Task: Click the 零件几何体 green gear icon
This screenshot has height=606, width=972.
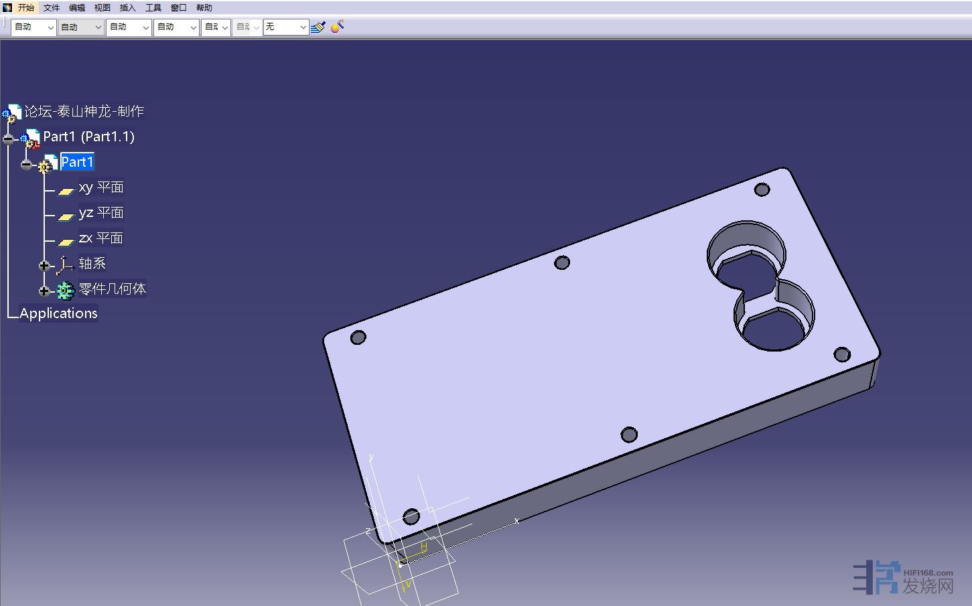Action: point(65,291)
